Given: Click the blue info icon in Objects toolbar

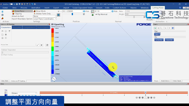Looking at the screenshot, I should click(x=173, y=28).
